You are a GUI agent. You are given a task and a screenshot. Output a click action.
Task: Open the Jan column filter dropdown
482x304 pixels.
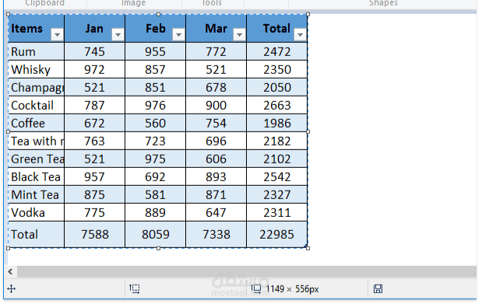(118, 35)
